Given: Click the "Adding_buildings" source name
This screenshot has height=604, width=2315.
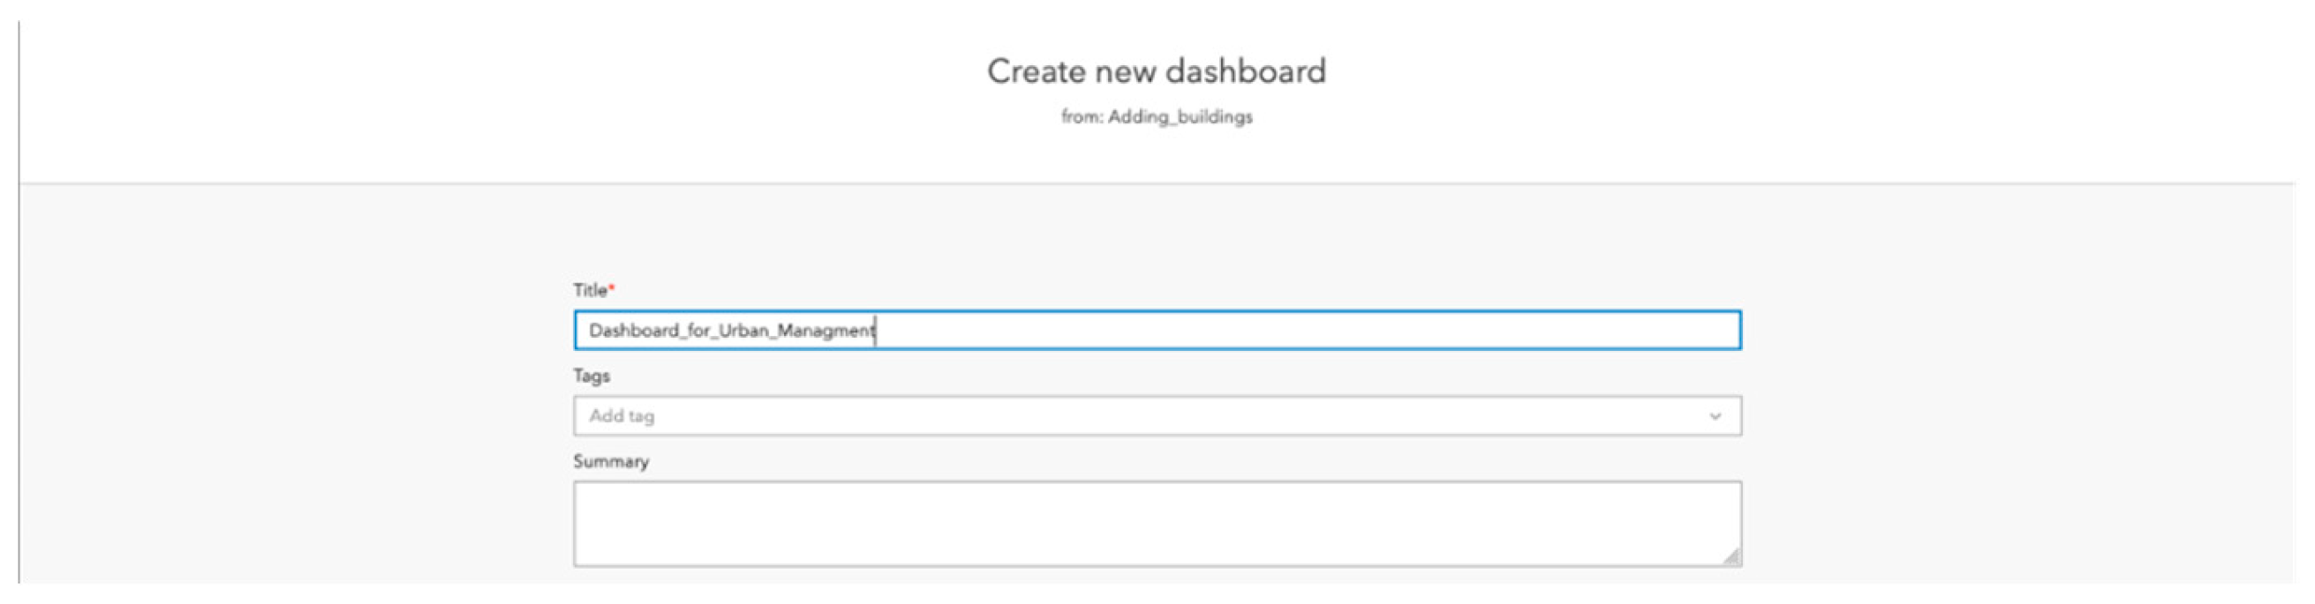Looking at the screenshot, I should point(1180,116).
